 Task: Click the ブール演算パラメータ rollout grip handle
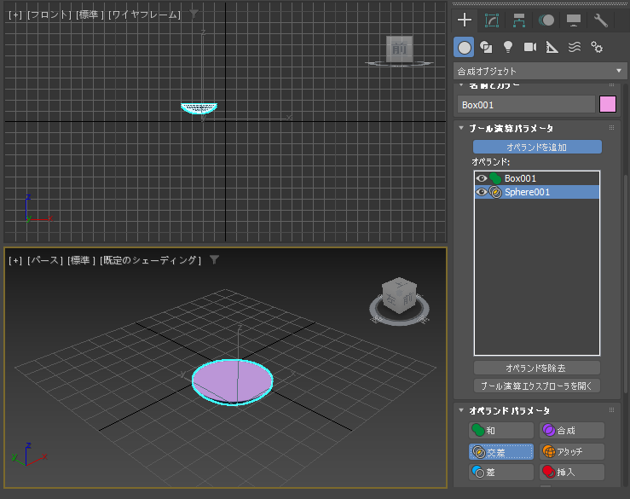(611, 128)
